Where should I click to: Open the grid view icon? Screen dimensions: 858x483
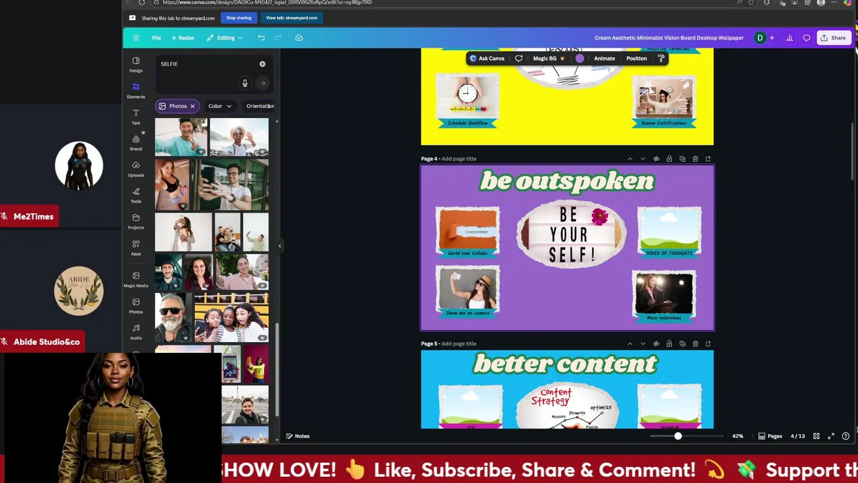(816, 436)
